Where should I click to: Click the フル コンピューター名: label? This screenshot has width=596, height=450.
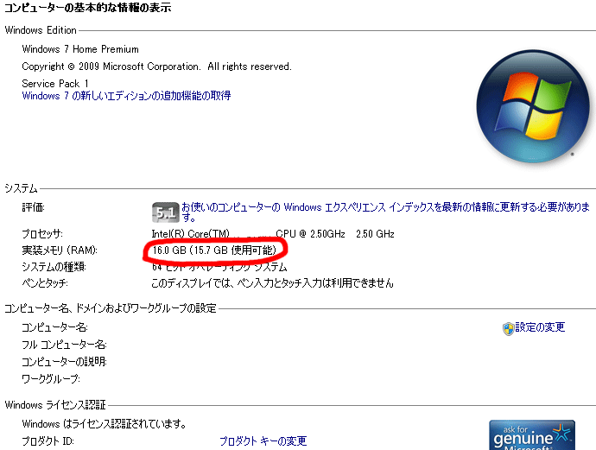click(x=64, y=345)
